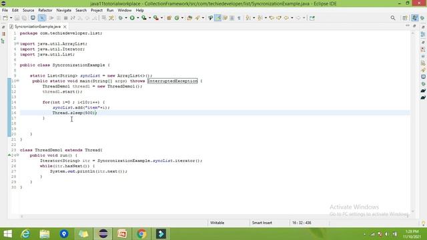The image size is (427, 240).
Task: Toggle Block Selection Mode button
Action: point(232,18)
